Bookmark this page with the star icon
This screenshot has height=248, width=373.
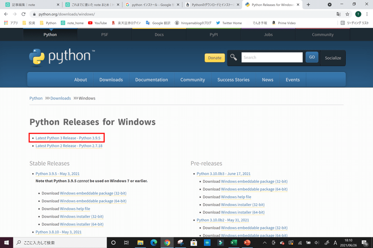tap(347, 14)
